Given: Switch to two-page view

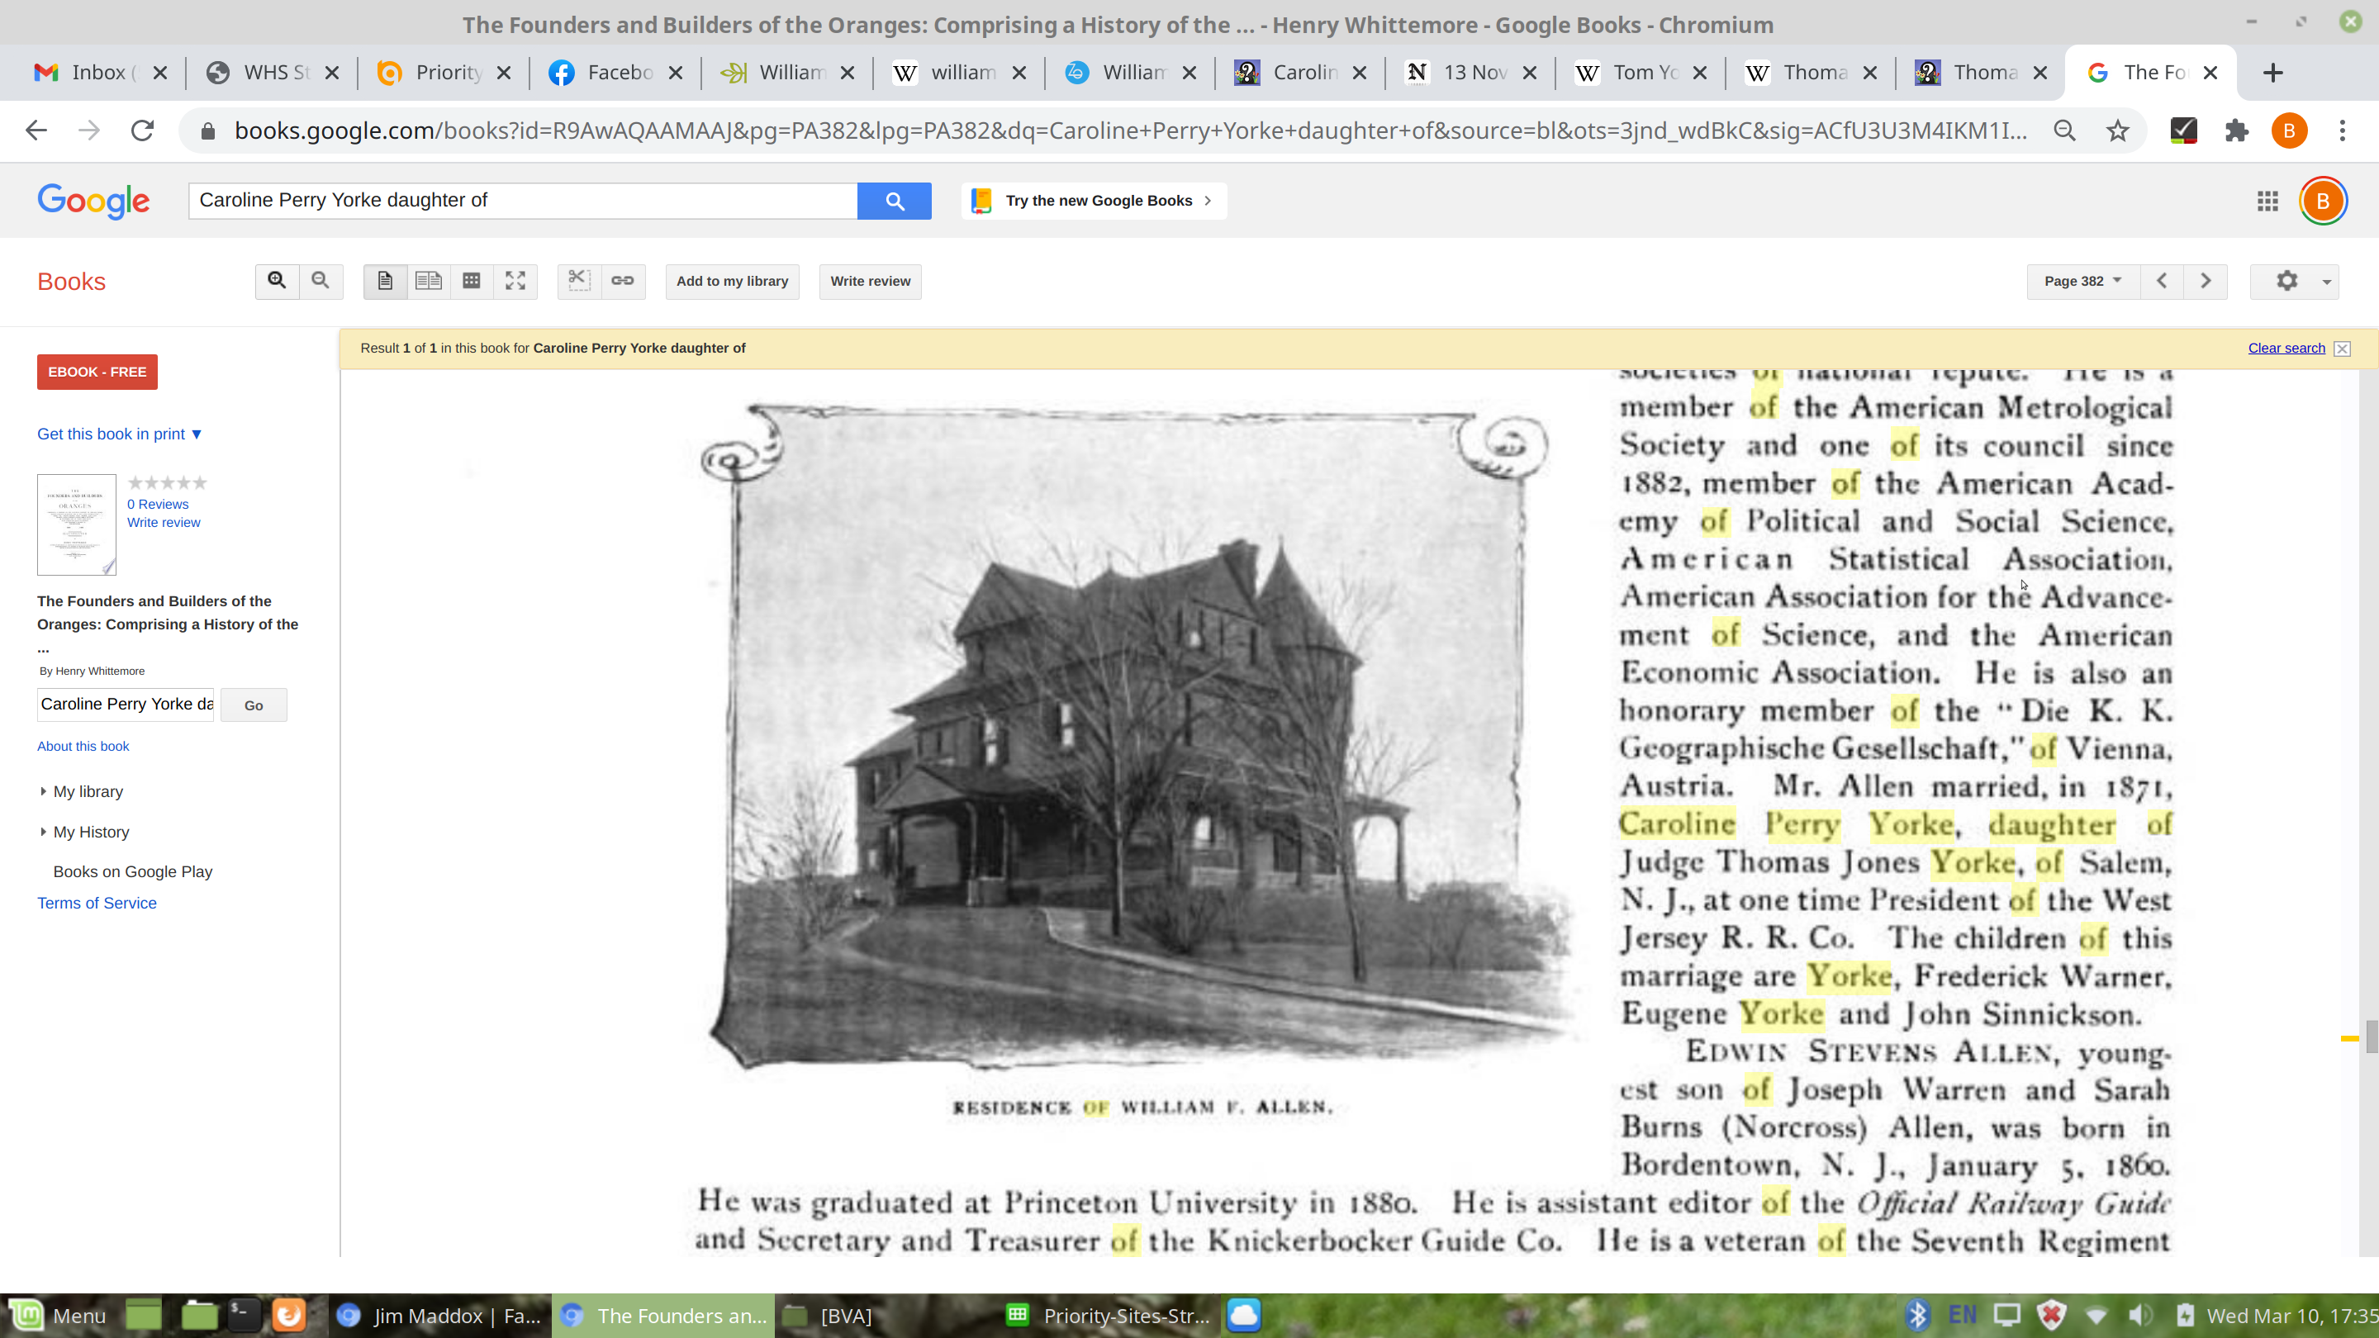Looking at the screenshot, I should (429, 281).
